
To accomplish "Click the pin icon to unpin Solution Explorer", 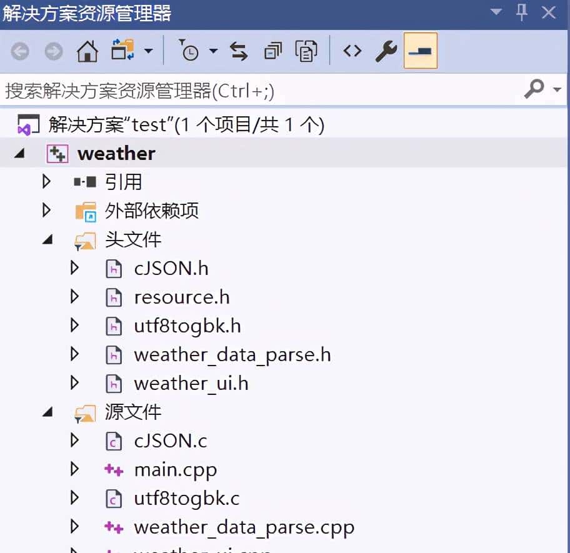I will tap(522, 12).
